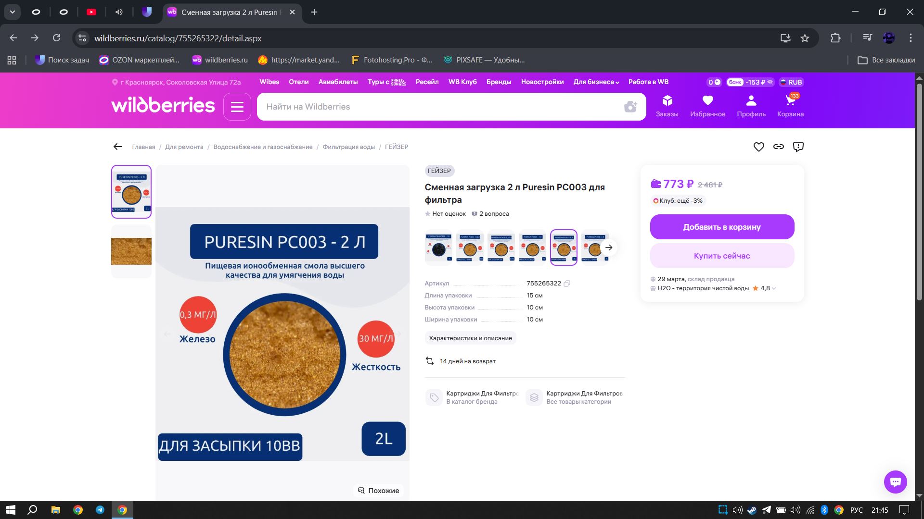
Task: Expand seller rating 4,8 chevron
Action: pyautogui.click(x=774, y=288)
